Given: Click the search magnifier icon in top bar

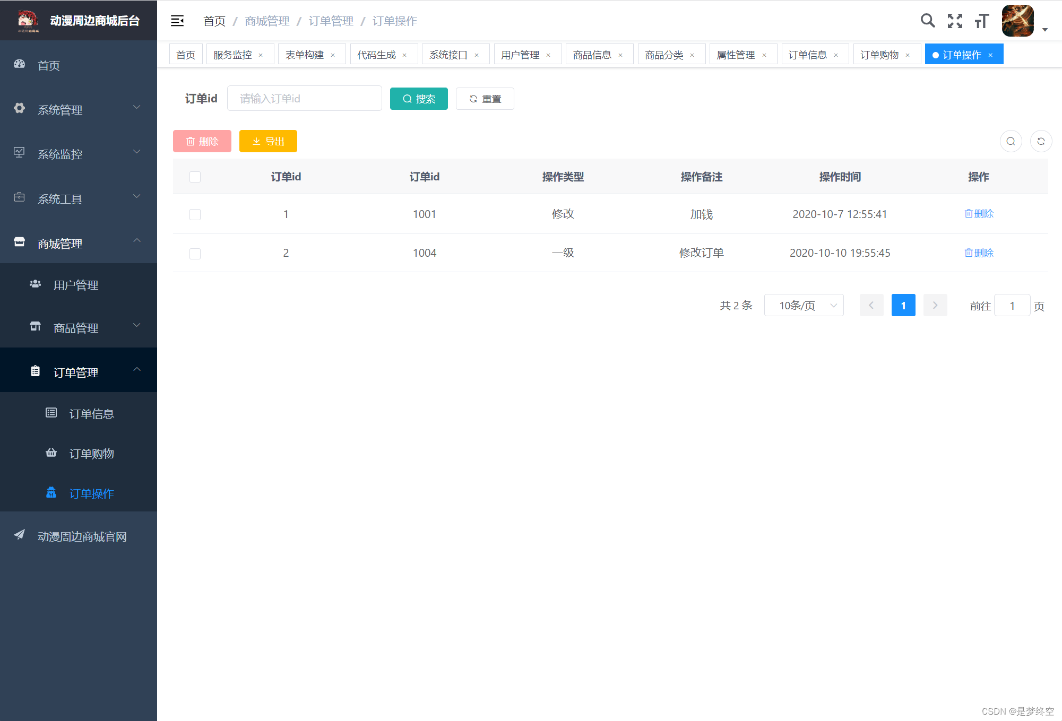Looking at the screenshot, I should (x=928, y=21).
